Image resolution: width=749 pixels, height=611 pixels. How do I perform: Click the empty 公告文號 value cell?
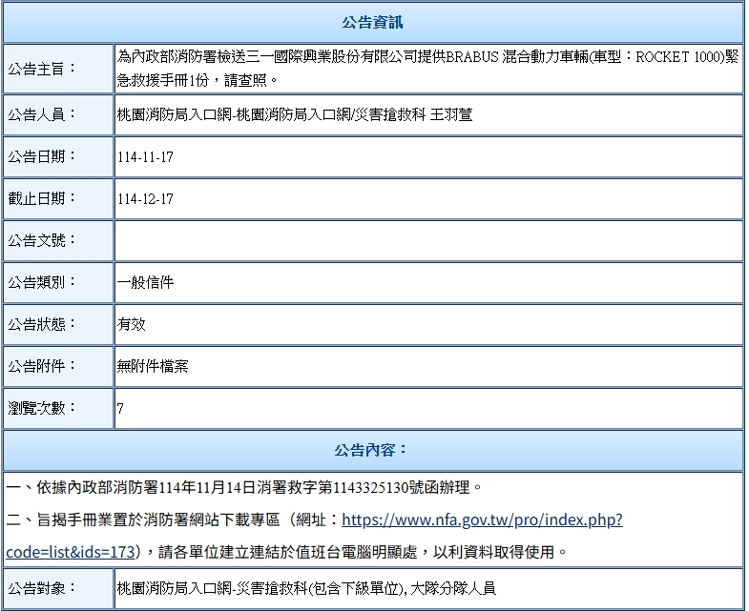coord(427,240)
